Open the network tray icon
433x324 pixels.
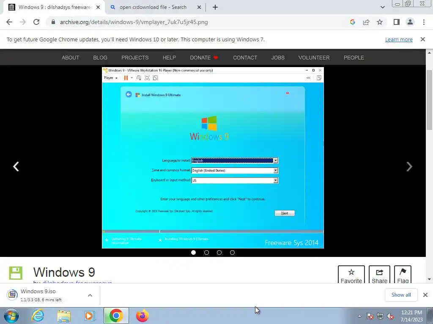click(380, 316)
